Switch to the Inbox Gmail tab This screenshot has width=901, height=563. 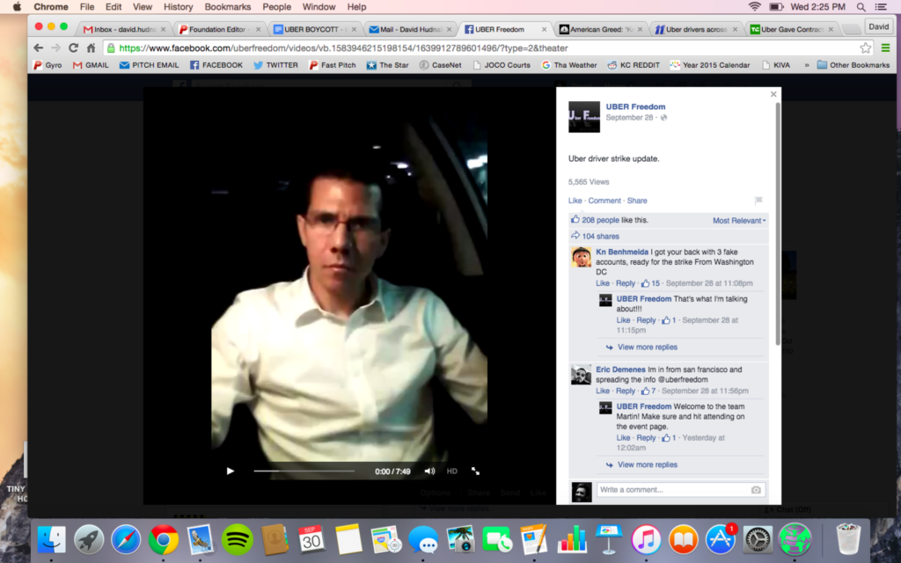click(x=125, y=29)
